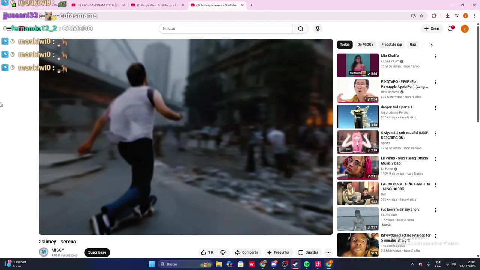Image resolution: width=480 pixels, height=270 pixels.
Task: Open Windows Start menu
Action: [x=151, y=264]
